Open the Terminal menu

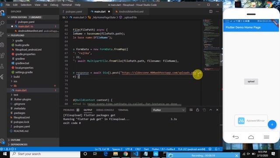tap(66, 5)
